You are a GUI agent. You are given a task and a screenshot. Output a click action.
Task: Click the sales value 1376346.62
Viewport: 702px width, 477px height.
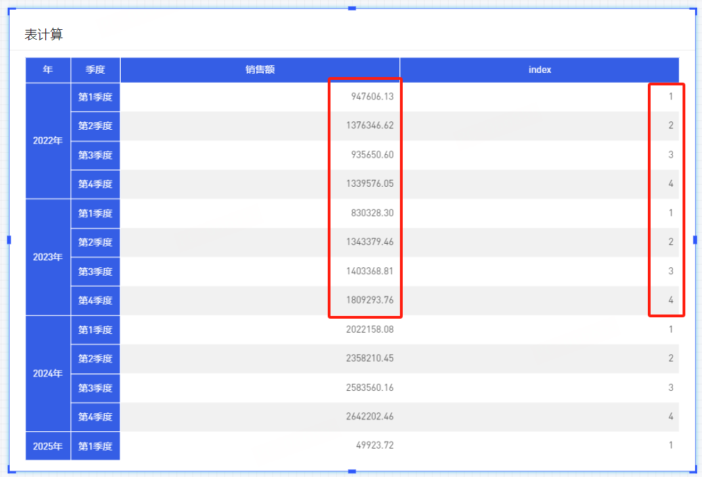point(369,126)
